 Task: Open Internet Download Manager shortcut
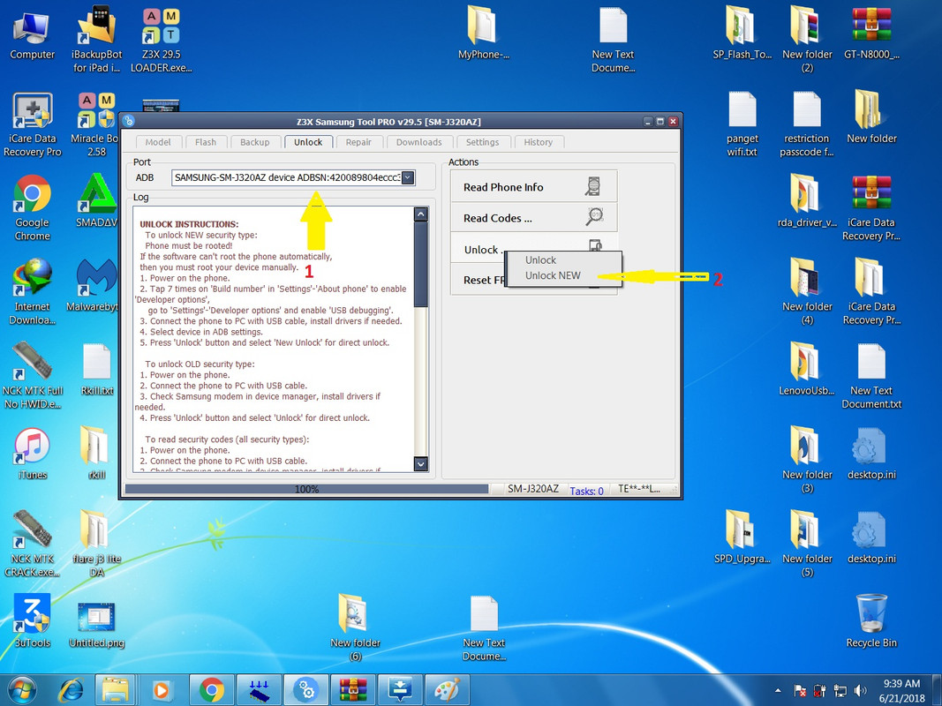(x=32, y=292)
